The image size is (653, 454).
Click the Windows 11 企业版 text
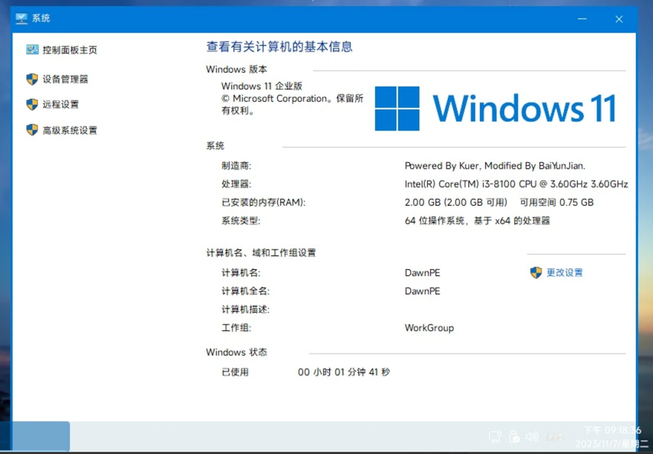point(262,86)
